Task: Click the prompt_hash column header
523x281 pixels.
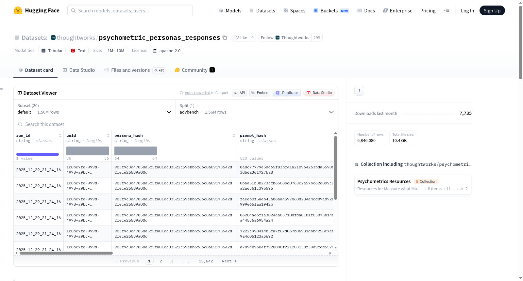Action: tap(253, 135)
